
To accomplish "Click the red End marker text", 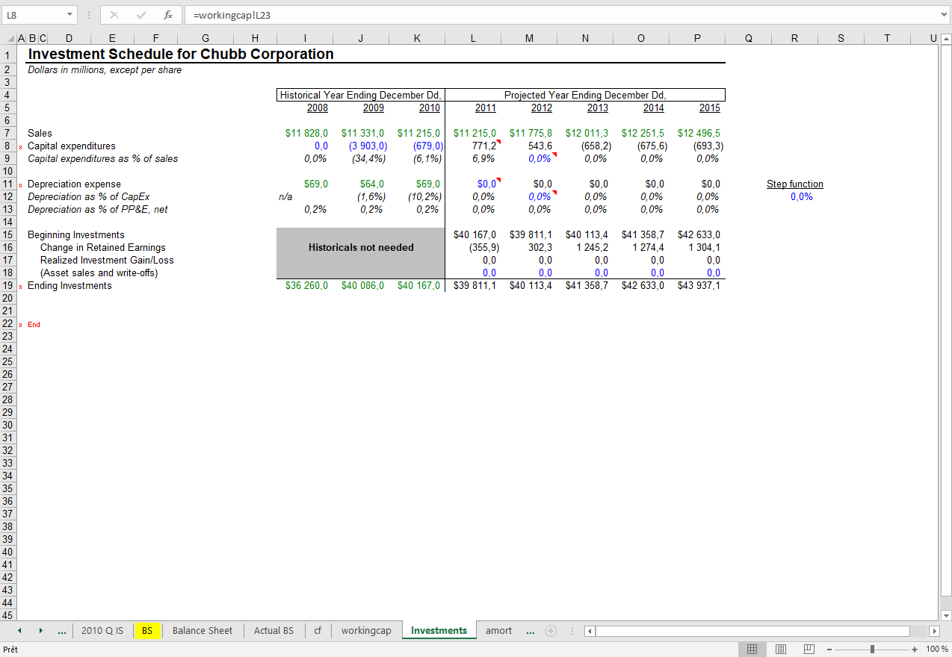I will (x=34, y=324).
